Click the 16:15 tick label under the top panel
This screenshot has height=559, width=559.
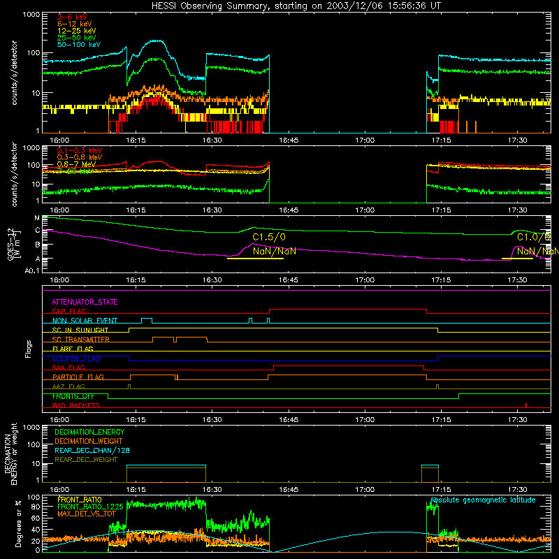pyautogui.click(x=136, y=140)
